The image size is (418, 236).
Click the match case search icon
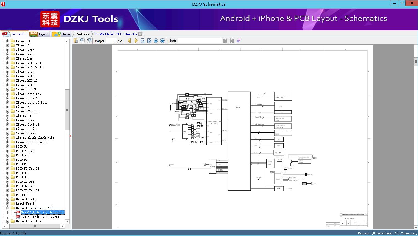coord(239,41)
